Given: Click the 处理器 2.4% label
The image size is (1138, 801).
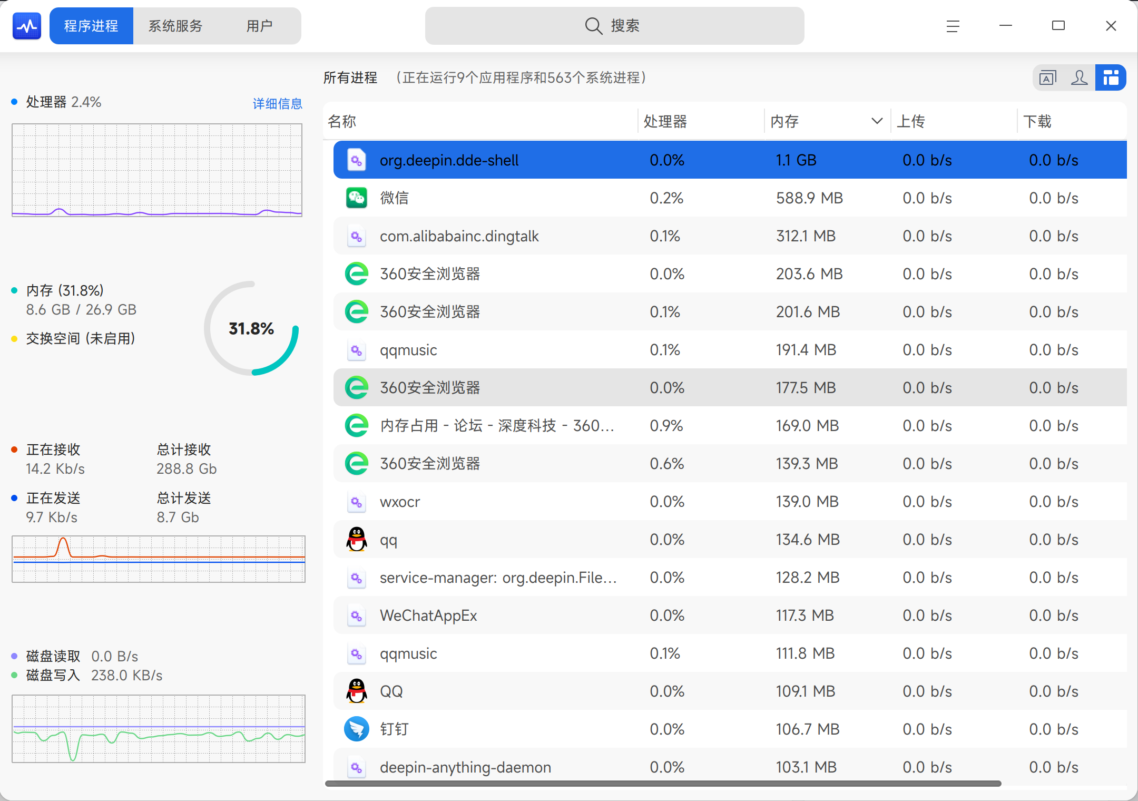Looking at the screenshot, I should click(64, 102).
